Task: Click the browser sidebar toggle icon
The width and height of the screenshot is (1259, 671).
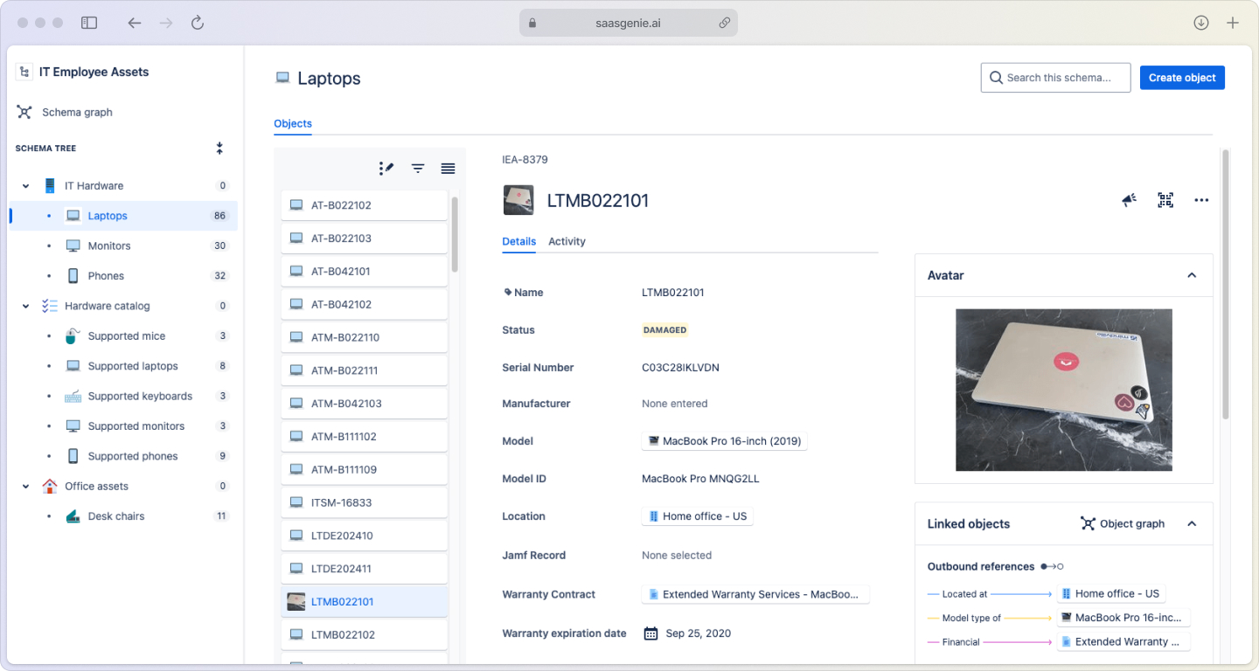Action: click(89, 23)
